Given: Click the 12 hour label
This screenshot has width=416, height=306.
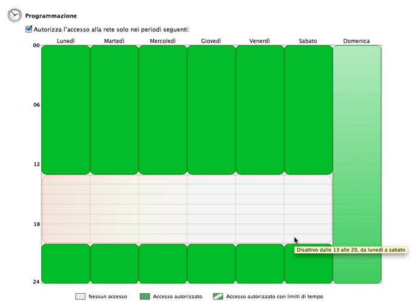Looking at the screenshot, I should (36, 165).
